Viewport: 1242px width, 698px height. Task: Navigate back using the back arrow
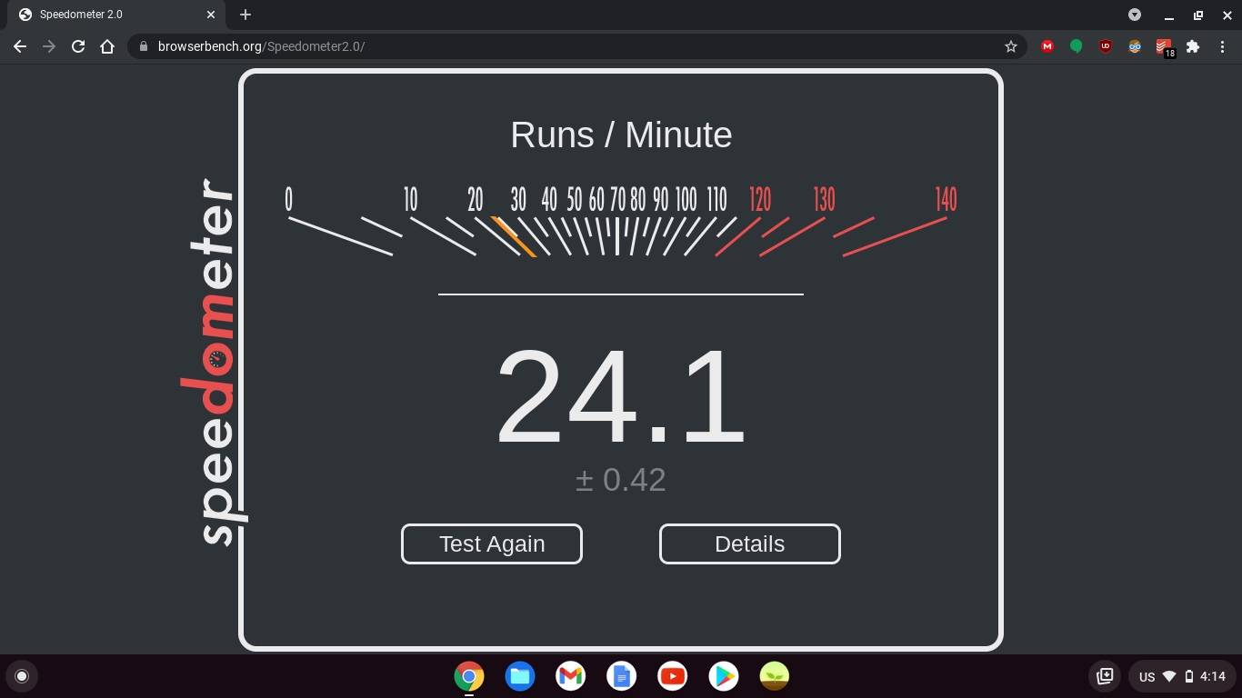coord(20,46)
